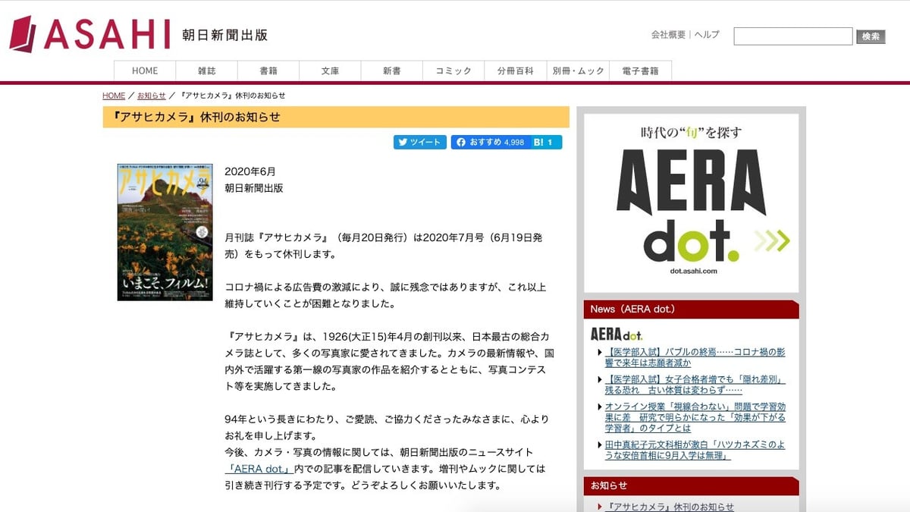Click HOME in the breadcrumb
This screenshot has height=512, width=910.
coord(114,96)
